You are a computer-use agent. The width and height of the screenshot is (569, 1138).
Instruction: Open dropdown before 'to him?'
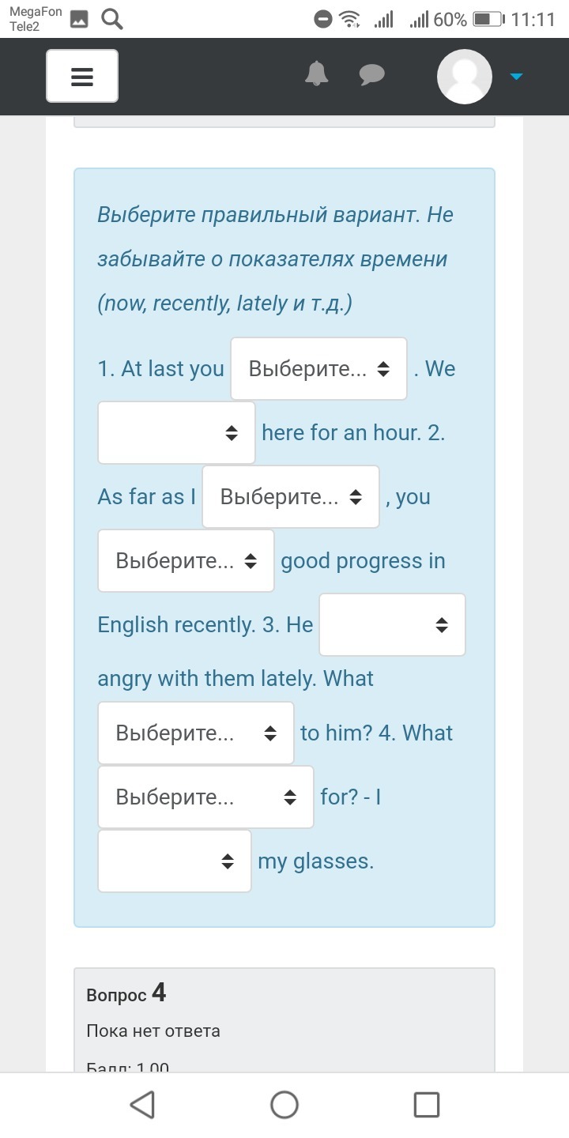click(x=195, y=733)
